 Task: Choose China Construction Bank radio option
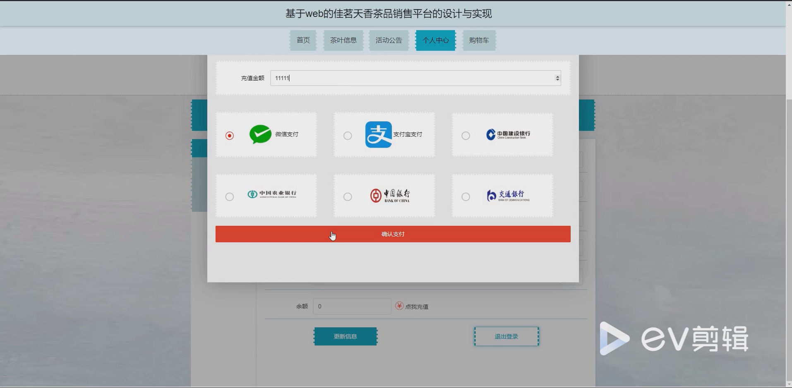466,136
